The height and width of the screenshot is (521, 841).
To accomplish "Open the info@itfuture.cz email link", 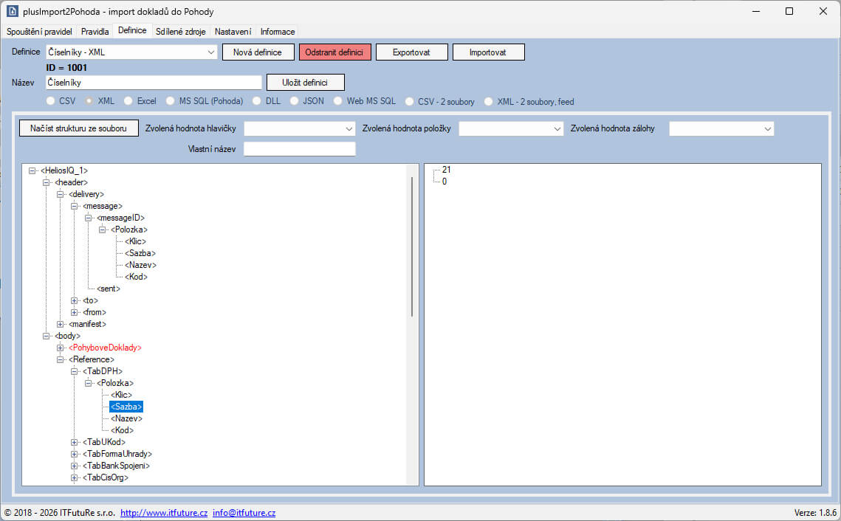I will (x=244, y=512).
